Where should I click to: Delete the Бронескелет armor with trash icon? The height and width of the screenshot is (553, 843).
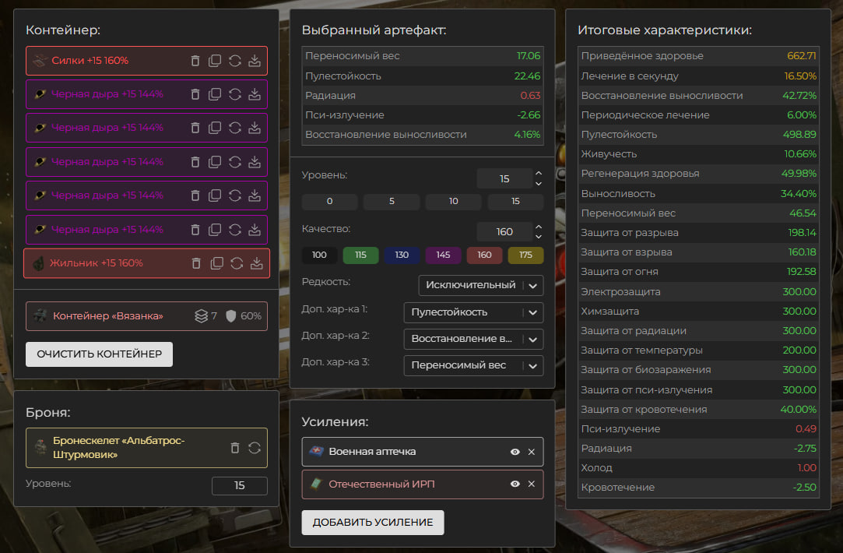(234, 448)
